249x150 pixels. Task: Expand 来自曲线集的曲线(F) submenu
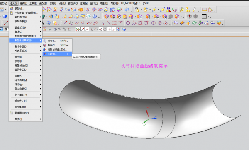click(25, 36)
